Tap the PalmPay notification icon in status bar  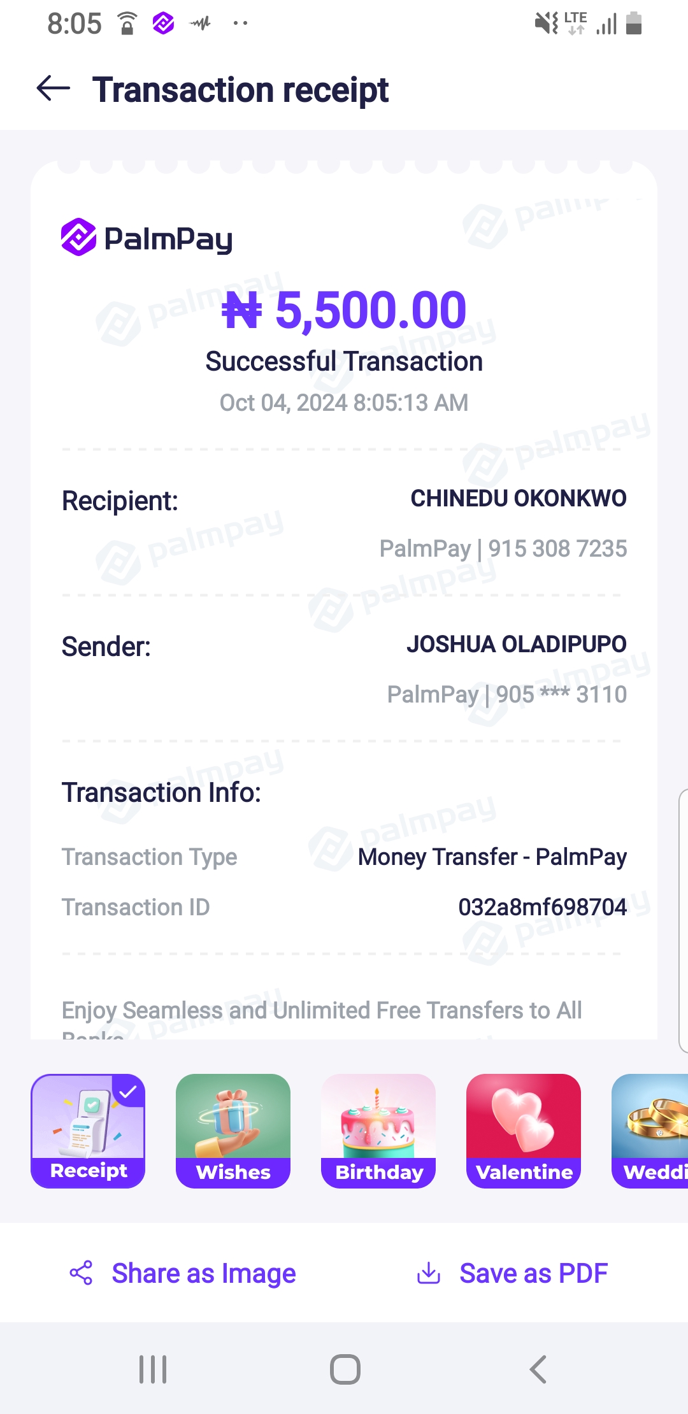coord(163,24)
